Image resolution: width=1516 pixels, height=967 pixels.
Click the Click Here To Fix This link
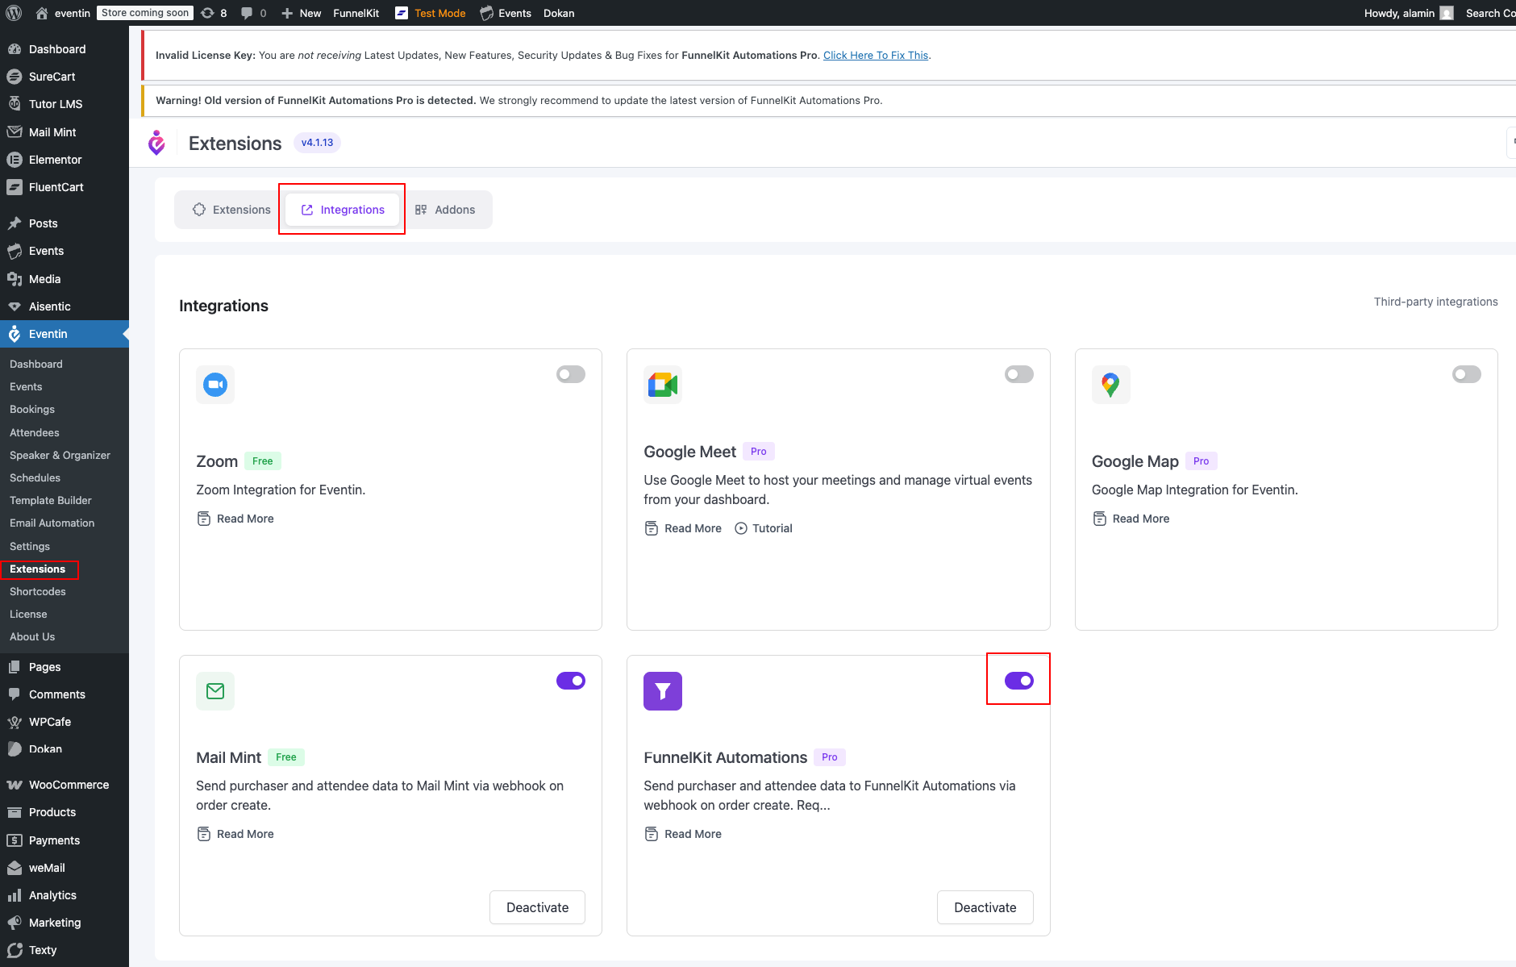(x=876, y=56)
